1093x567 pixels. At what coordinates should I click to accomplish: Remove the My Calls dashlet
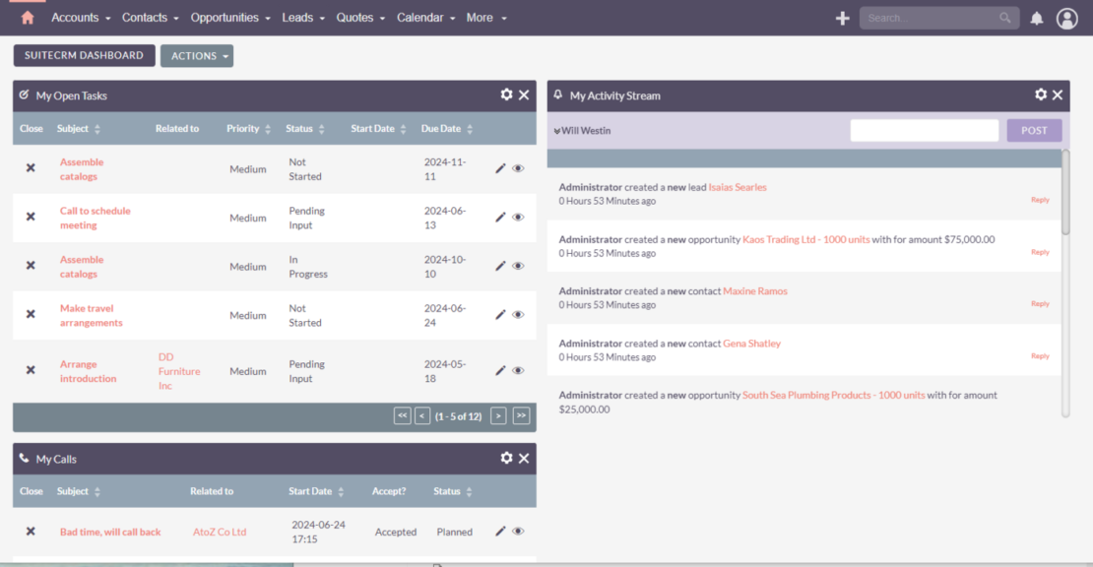pyautogui.click(x=524, y=458)
